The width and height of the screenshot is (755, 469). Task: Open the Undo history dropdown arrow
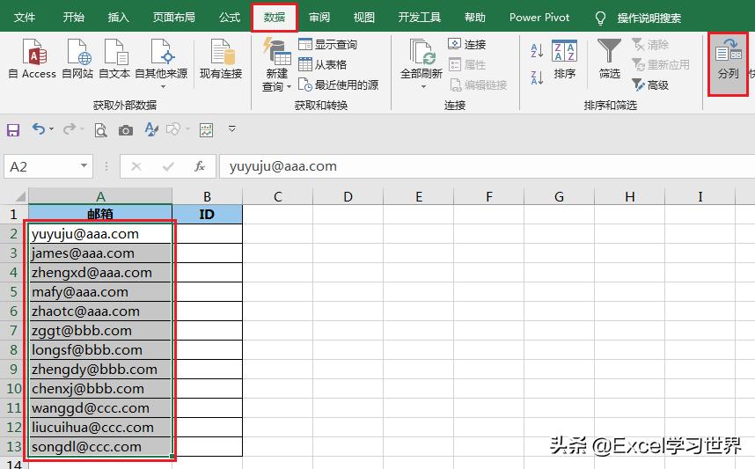coord(52,129)
